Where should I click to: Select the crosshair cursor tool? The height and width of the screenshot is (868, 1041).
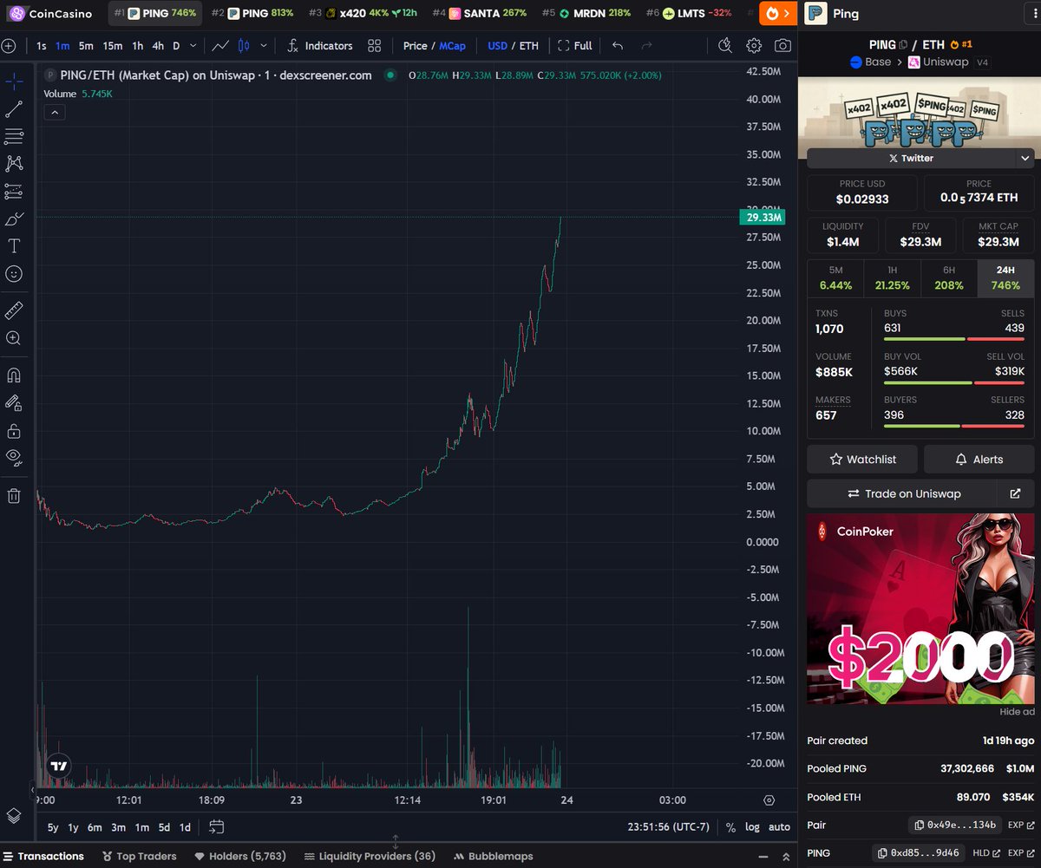coord(14,82)
